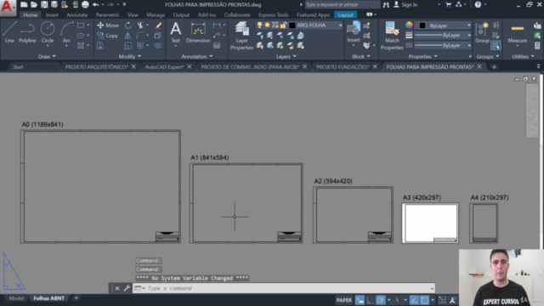The height and width of the screenshot is (306, 544).
Task: Click the Erase tool icon
Action: [x=158, y=25]
